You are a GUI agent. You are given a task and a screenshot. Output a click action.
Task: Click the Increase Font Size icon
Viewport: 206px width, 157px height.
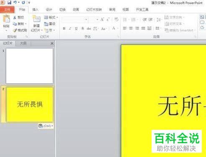click(x=102, y=20)
